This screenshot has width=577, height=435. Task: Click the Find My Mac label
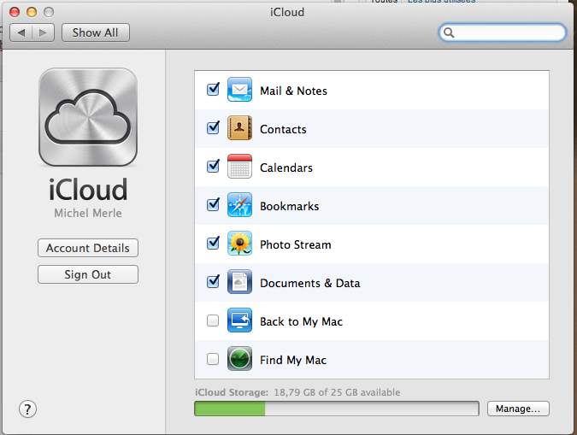tap(293, 360)
